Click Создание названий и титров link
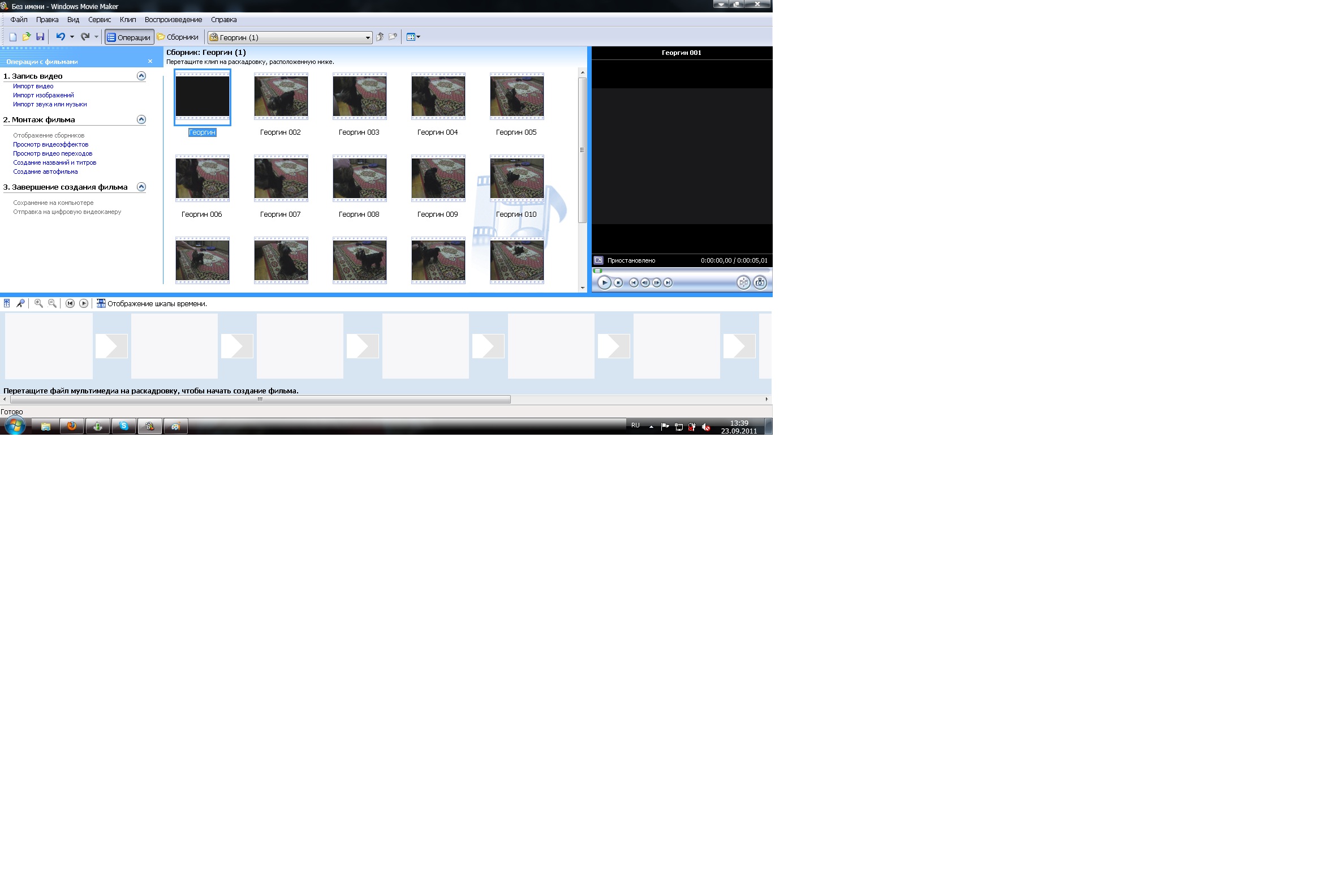 (x=54, y=162)
